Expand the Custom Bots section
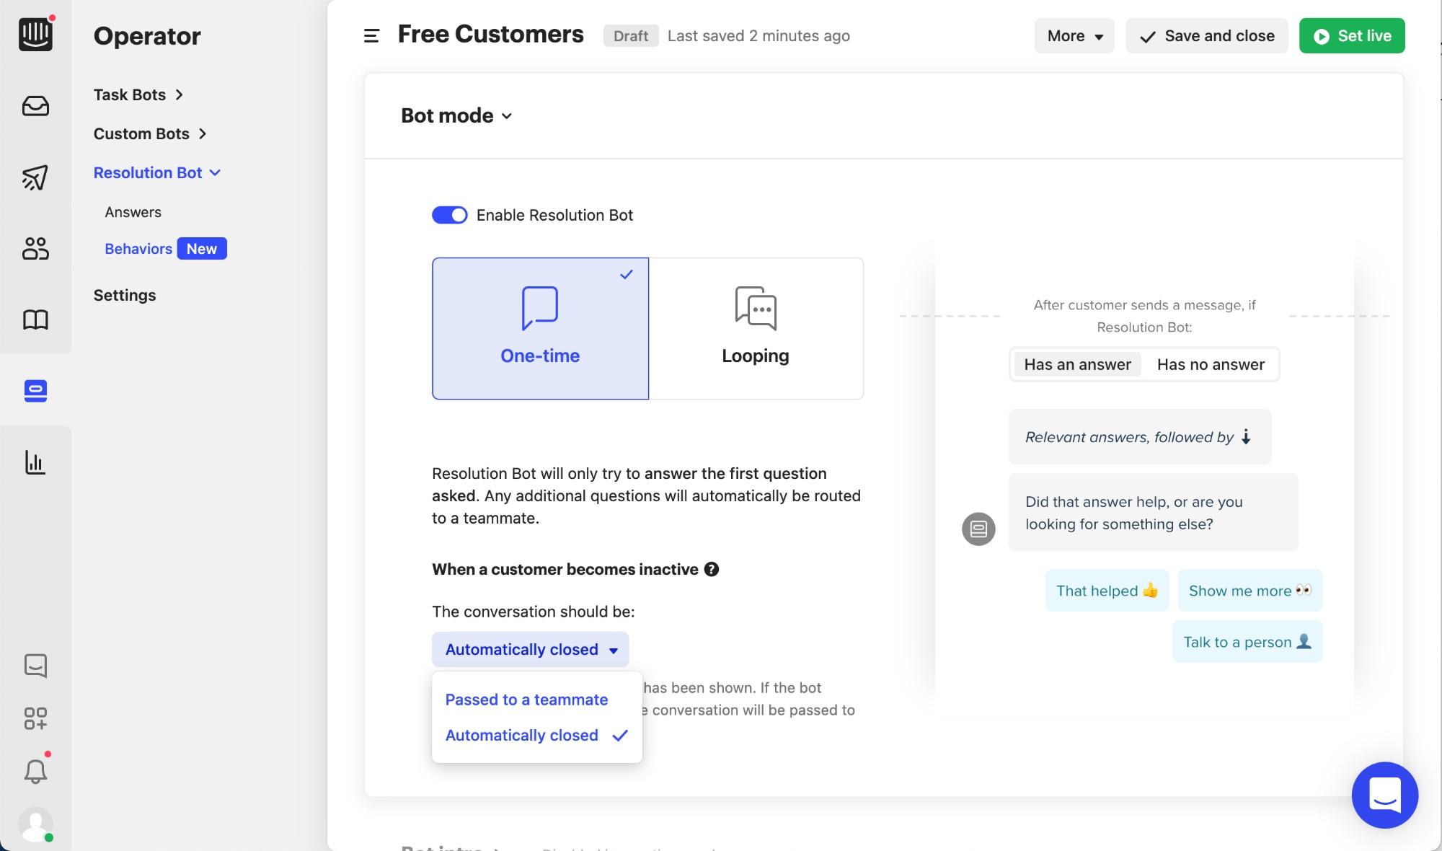The image size is (1442, 851). click(x=148, y=133)
